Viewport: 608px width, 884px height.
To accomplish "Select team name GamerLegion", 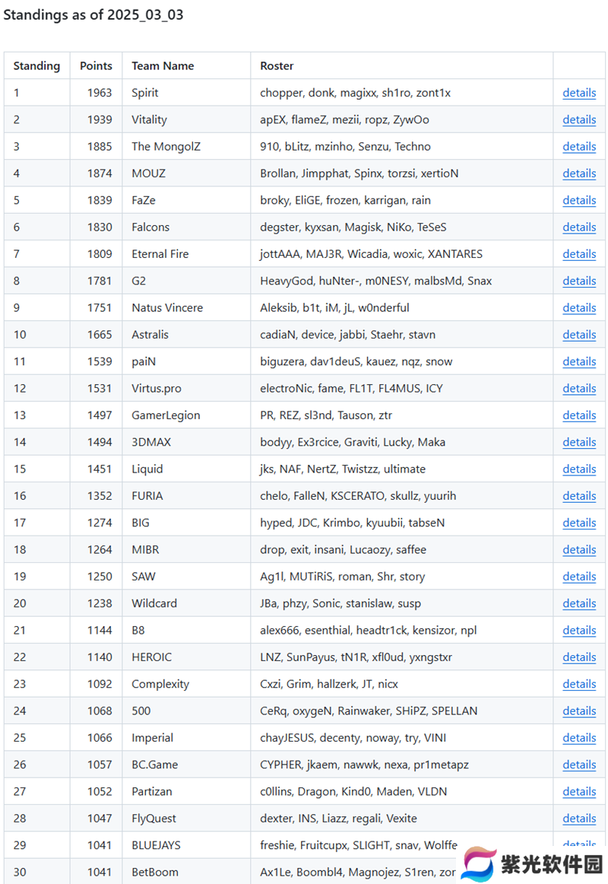I will pos(166,415).
